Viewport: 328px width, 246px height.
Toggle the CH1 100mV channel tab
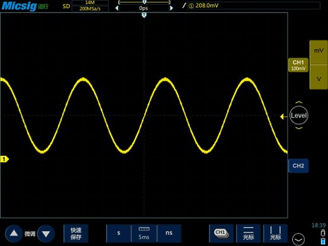pyautogui.click(x=298, y=65)
